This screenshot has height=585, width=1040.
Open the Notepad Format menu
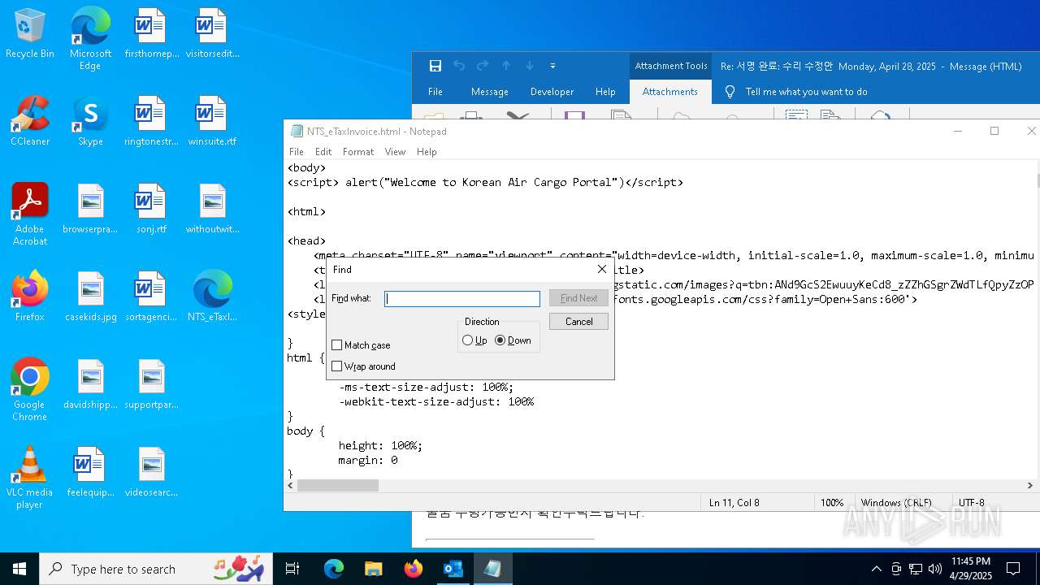click(358, 152)
